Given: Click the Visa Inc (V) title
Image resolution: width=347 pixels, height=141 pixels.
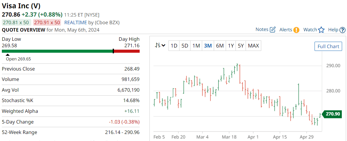Looking at the screenshot, I should pos(21,6).
